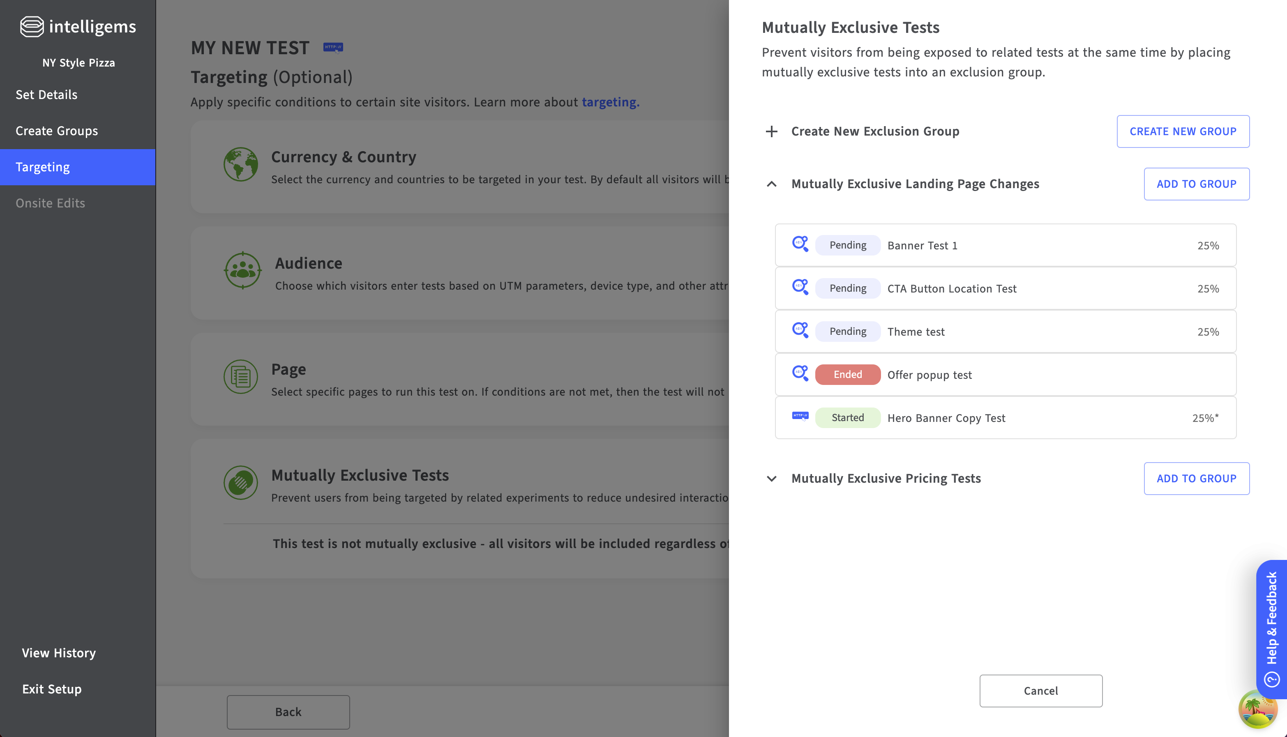The image size is (1287, 737).
Task: Click the Banner Test 1 test-type icon
Action: (800, 244)
